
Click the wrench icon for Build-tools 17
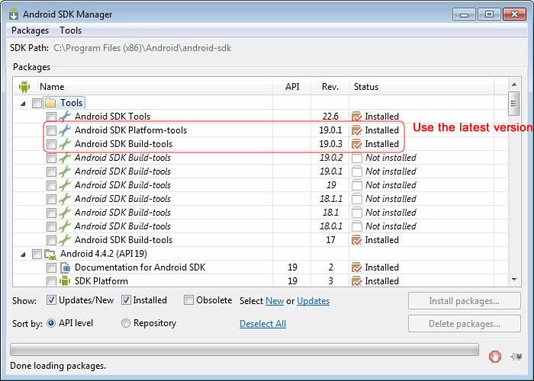65,240
